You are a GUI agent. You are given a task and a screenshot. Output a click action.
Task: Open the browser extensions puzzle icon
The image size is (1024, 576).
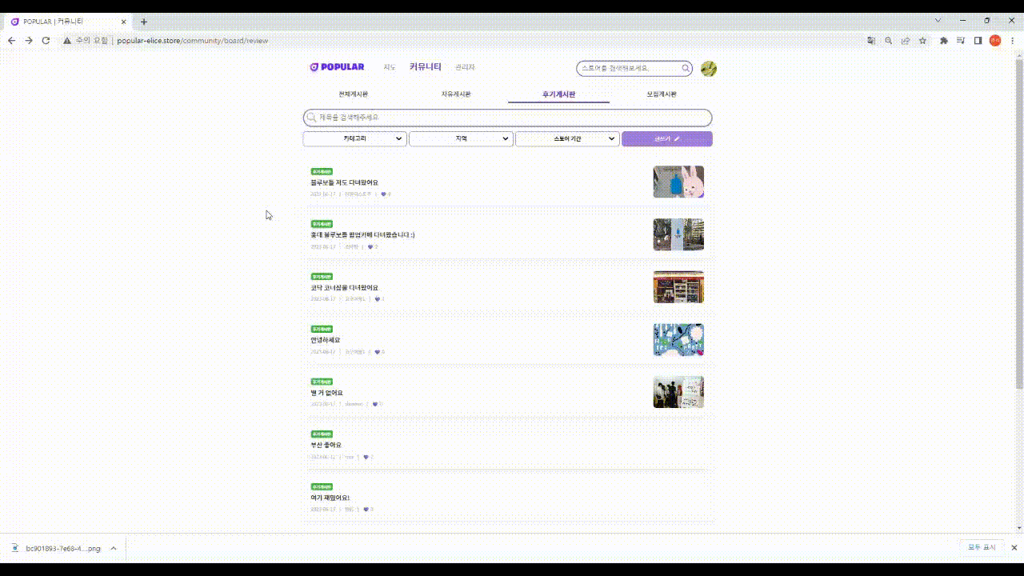(x=944, y=41)
